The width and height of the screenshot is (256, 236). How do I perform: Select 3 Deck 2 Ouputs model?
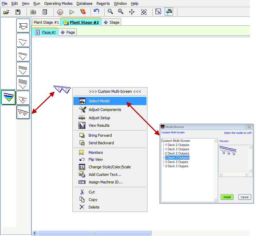[176, 162]
